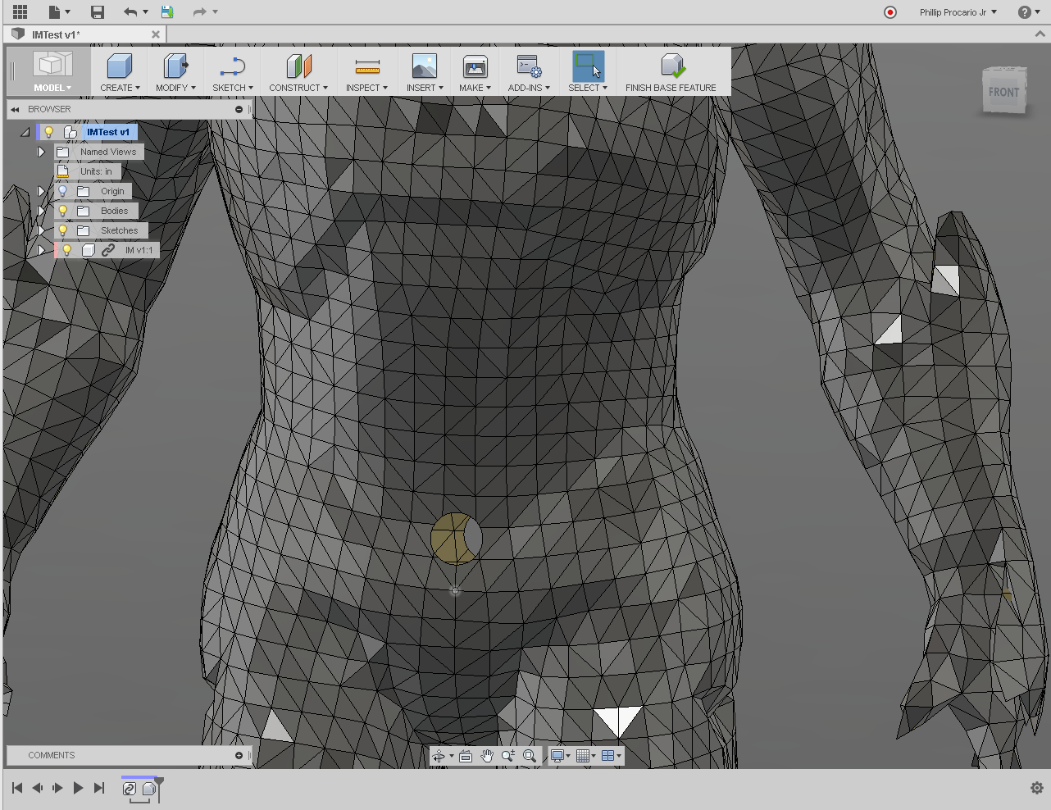Expand the Sketches folder

[x=41, y=230]
